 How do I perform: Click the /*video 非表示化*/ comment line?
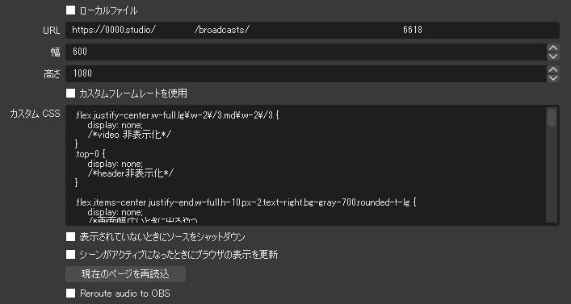coord(129,135)
